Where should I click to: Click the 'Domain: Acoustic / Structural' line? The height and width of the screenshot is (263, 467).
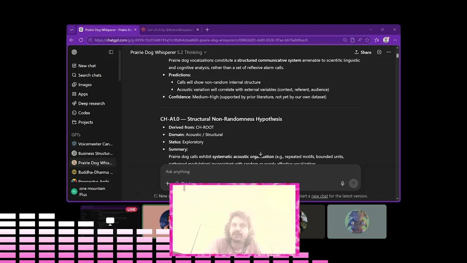pyautogui.click(x=196, y=134)
